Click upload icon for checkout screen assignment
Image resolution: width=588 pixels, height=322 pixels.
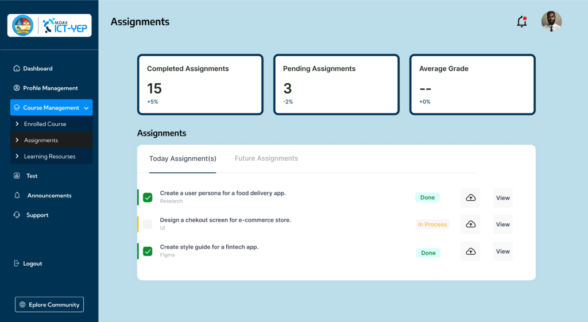click(x=470, y=224)
